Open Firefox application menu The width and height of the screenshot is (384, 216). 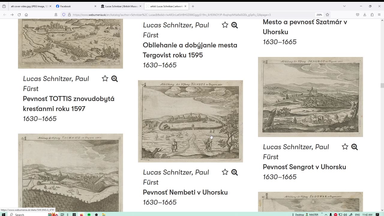(x=379, y=15)
